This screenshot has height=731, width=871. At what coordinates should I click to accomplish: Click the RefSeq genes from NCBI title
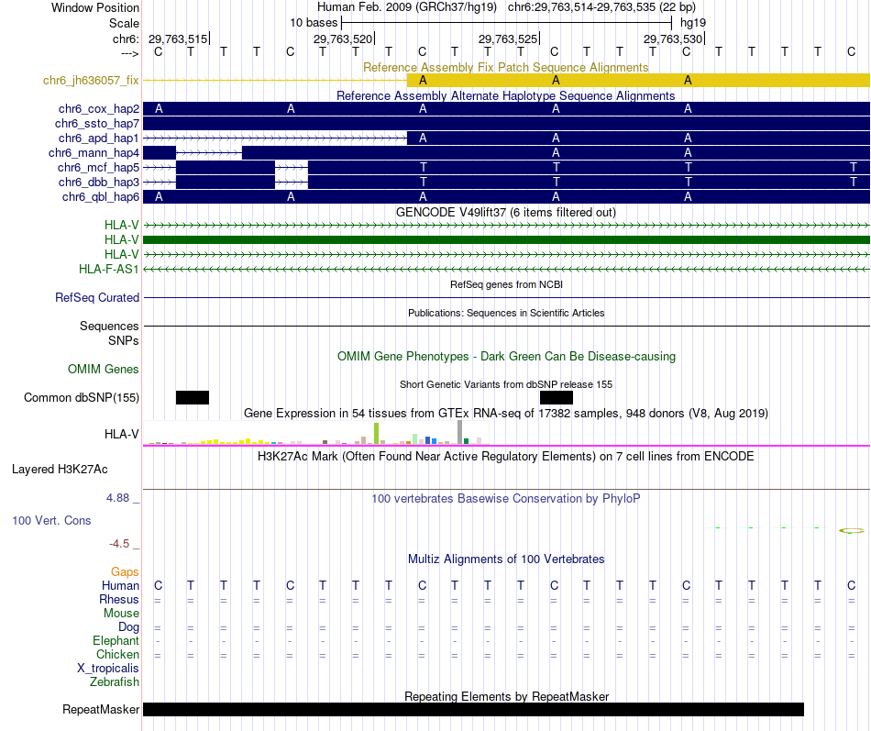[506, 284]
